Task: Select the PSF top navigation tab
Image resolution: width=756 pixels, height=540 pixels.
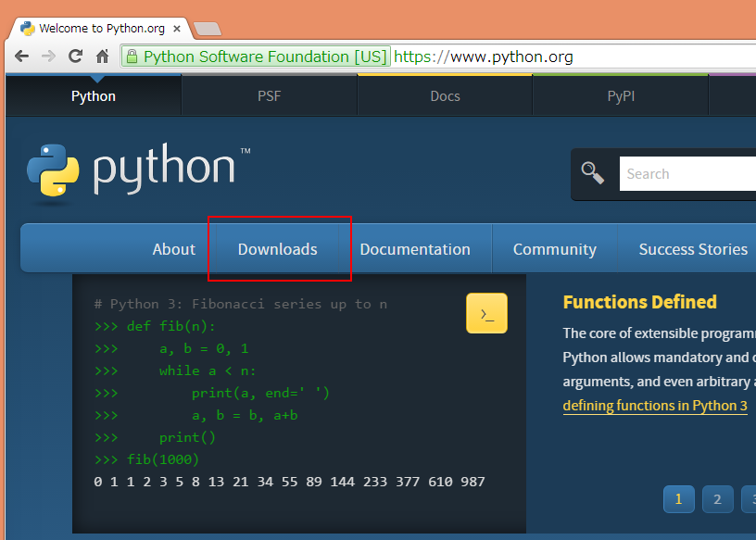Action: pyautogui.click(x=269, y=96)
